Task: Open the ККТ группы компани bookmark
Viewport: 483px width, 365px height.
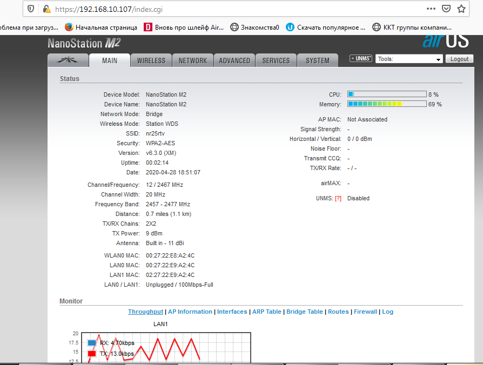Action: pos(412,28)
